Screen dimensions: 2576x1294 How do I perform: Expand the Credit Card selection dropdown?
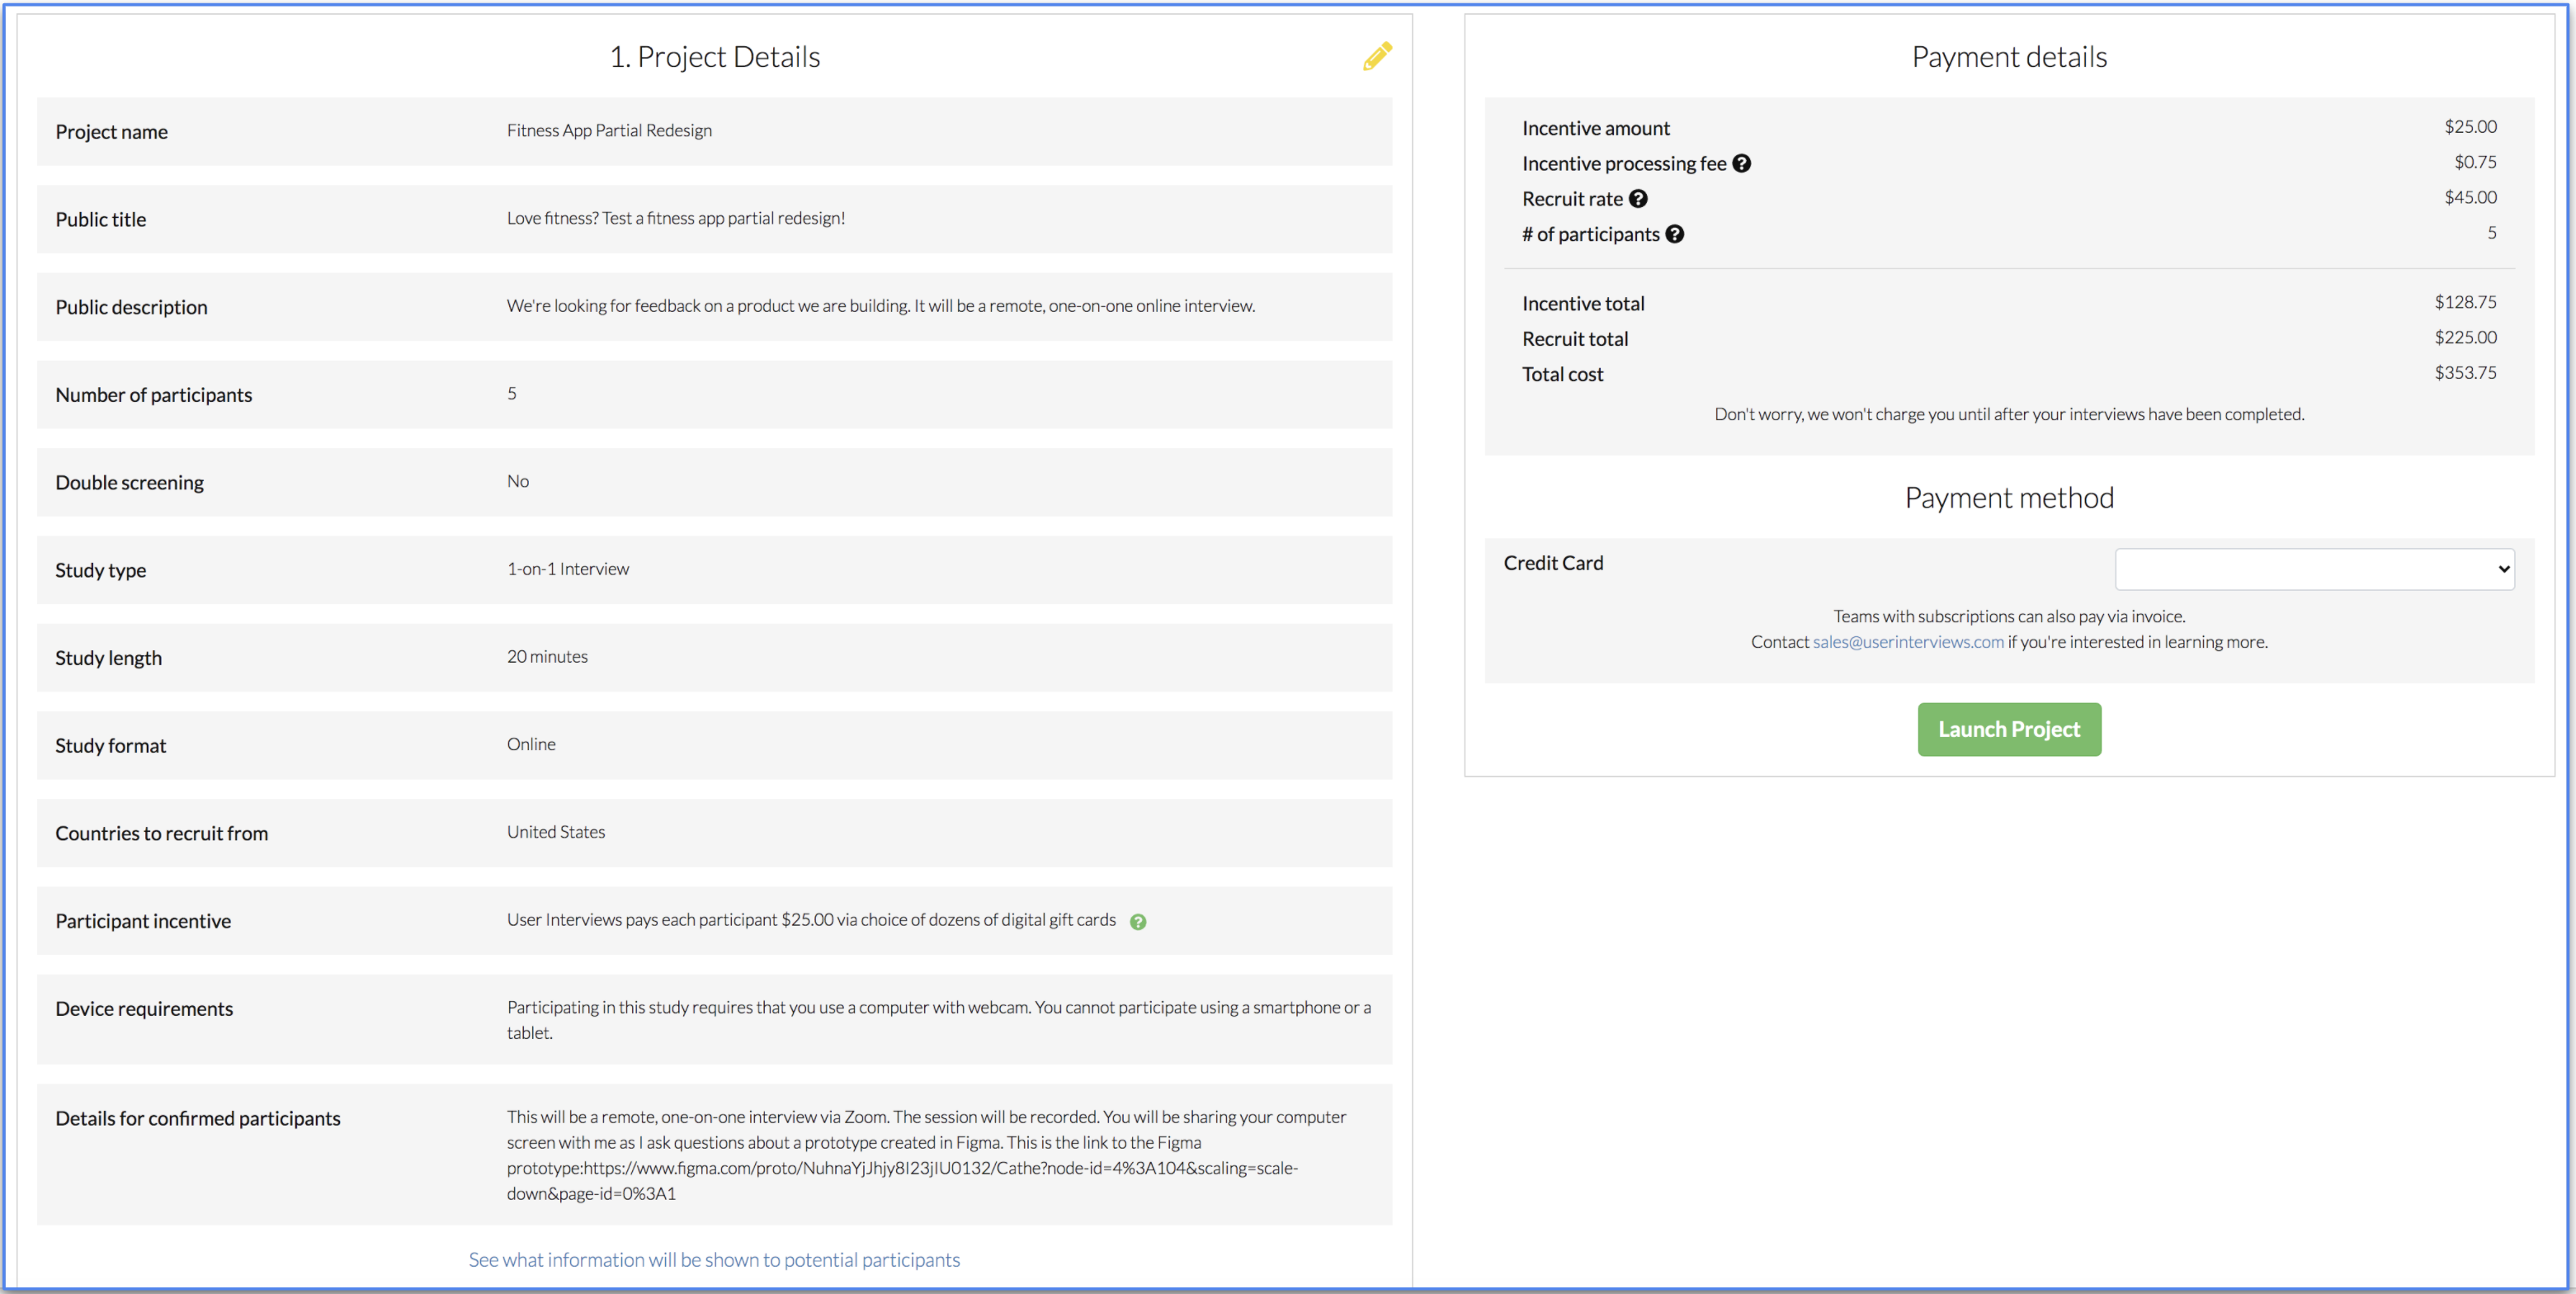2314,568
